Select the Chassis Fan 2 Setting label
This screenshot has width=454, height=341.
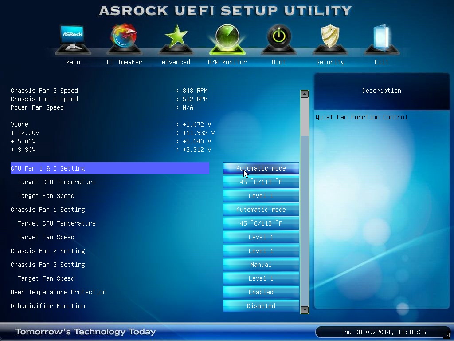coord(48,251)
